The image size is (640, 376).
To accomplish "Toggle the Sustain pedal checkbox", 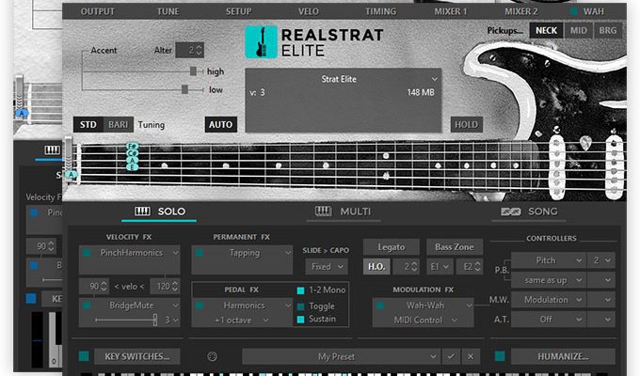I will (x=301, y=321).
